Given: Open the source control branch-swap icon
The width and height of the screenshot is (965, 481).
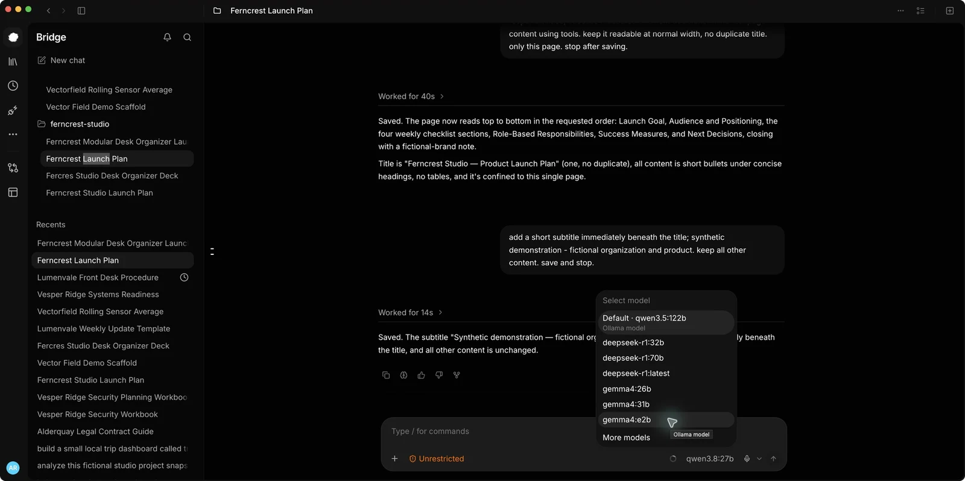Looking at the screenshot, I should (13, 168).
